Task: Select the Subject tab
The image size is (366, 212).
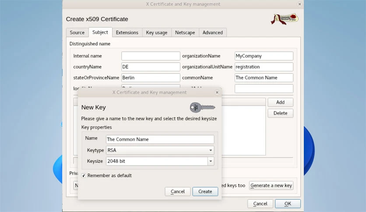Action: pyautogui.click(x=100, y=32)
